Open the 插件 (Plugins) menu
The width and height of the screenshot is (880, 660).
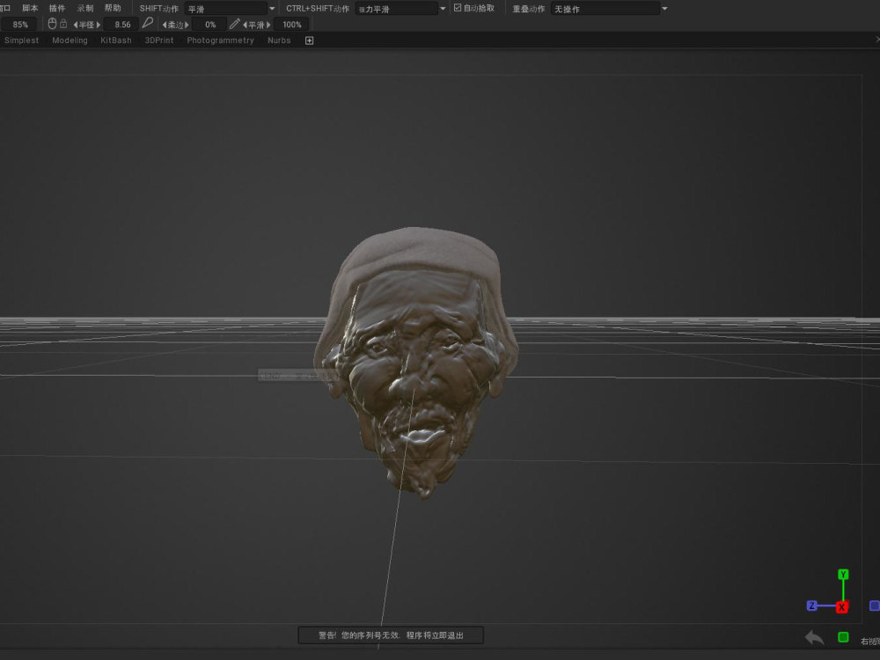(x=57, y=8)
